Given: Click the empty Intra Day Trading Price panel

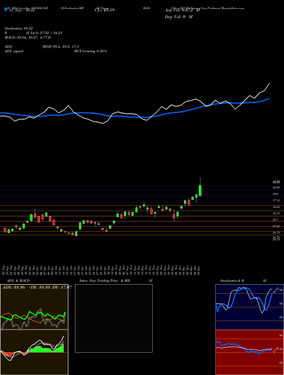Looking at the screenshot, I should tap(114, 318).
